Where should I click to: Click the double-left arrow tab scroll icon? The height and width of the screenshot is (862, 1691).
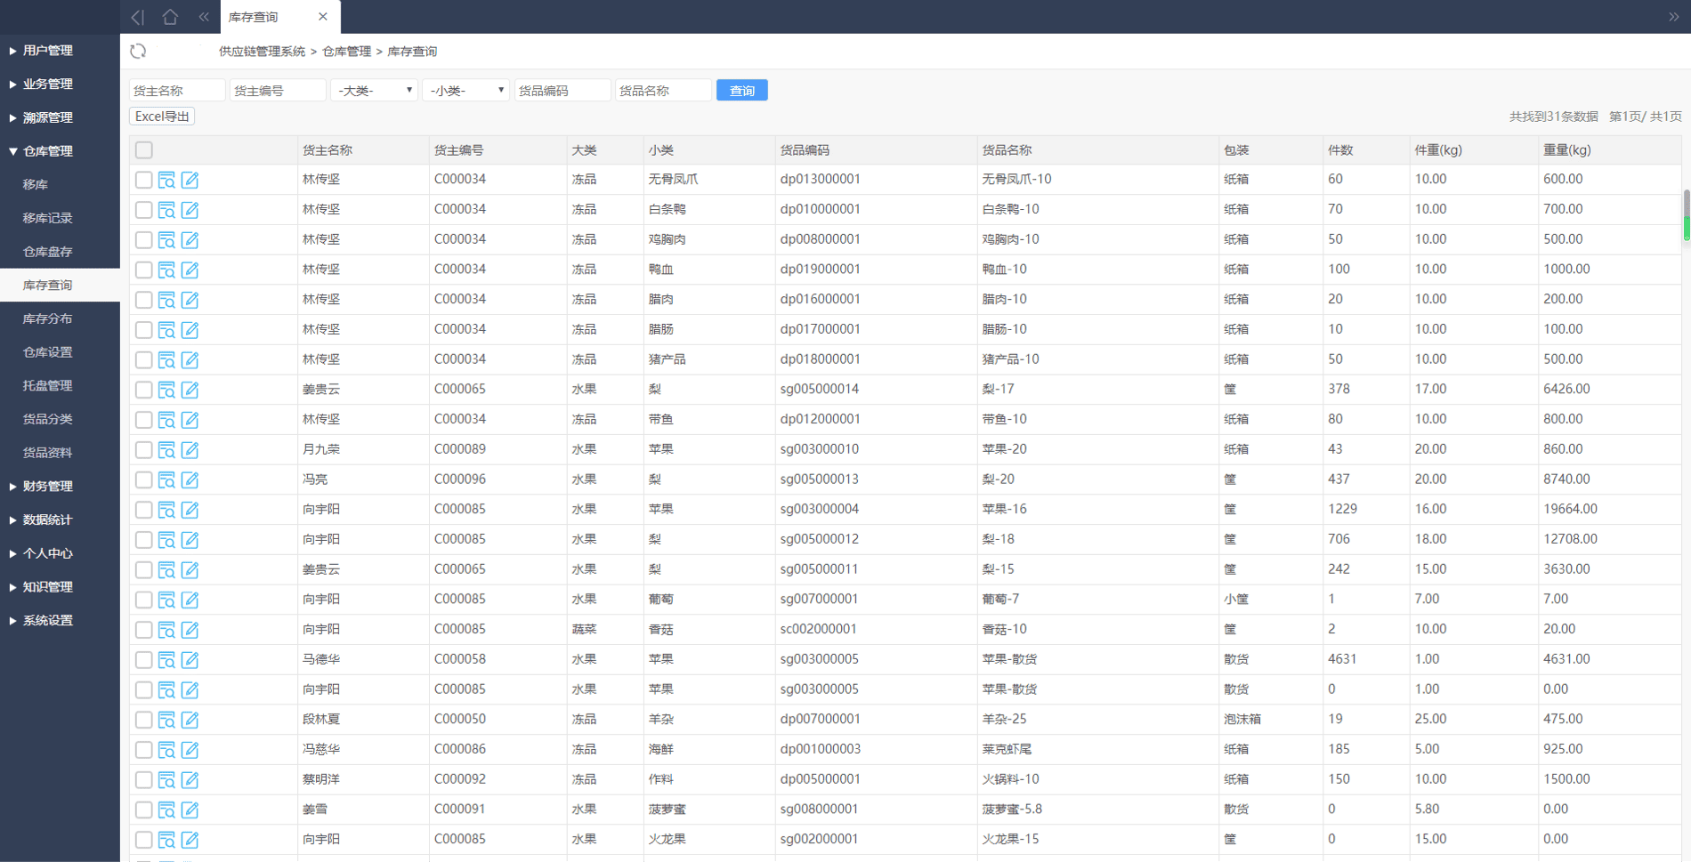[x=204, y=17]
